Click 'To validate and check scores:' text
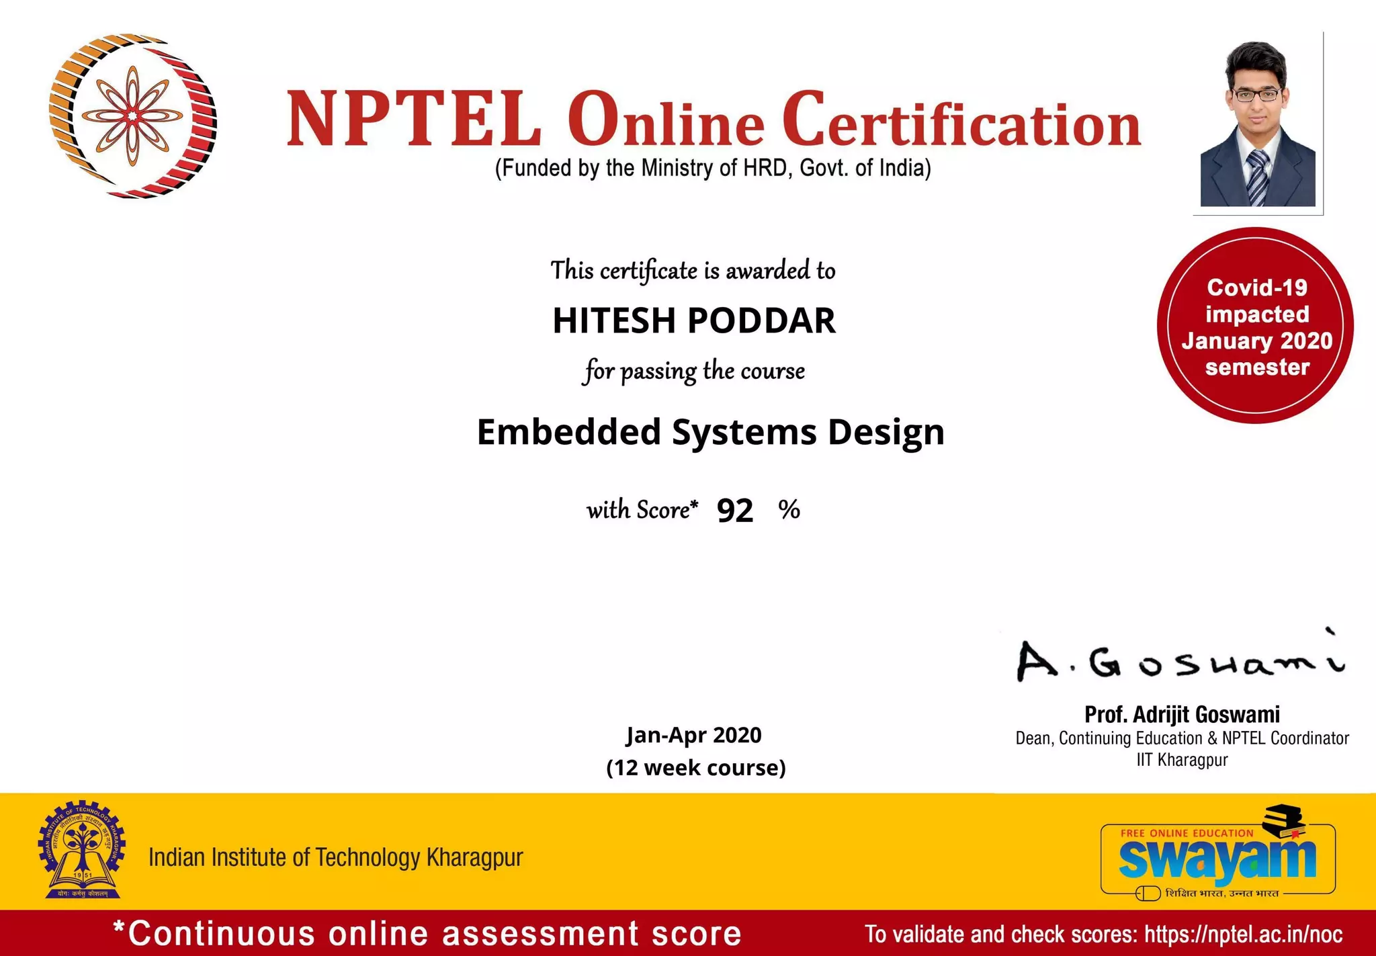1376x956 pixels. click(1001, 934)
